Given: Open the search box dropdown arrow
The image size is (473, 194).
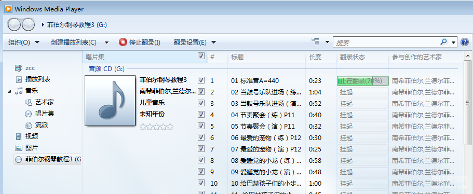Looking at the screenshot, I should pos(453,43).
